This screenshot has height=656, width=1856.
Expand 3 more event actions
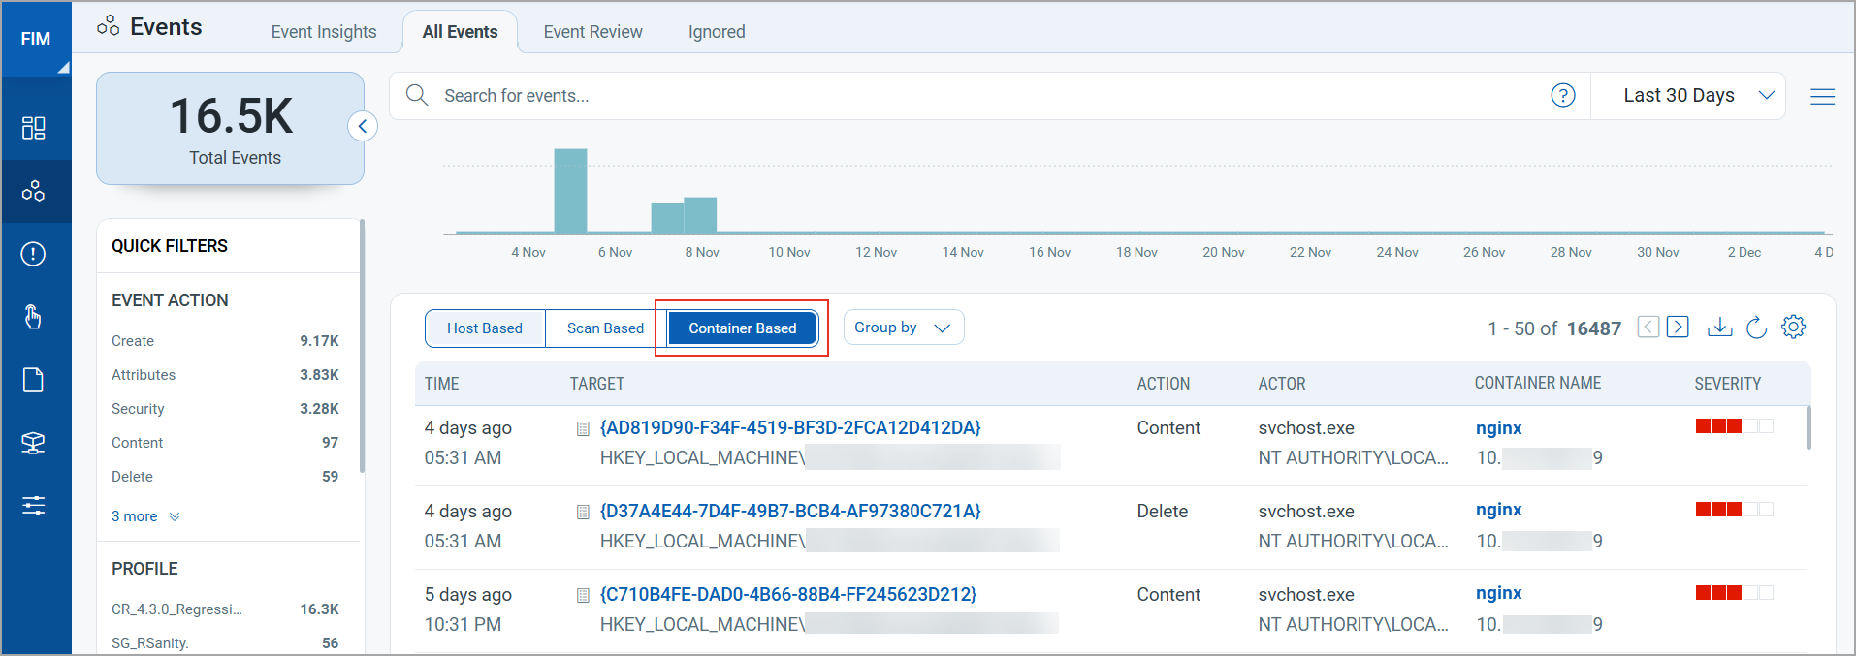point(145,516)
